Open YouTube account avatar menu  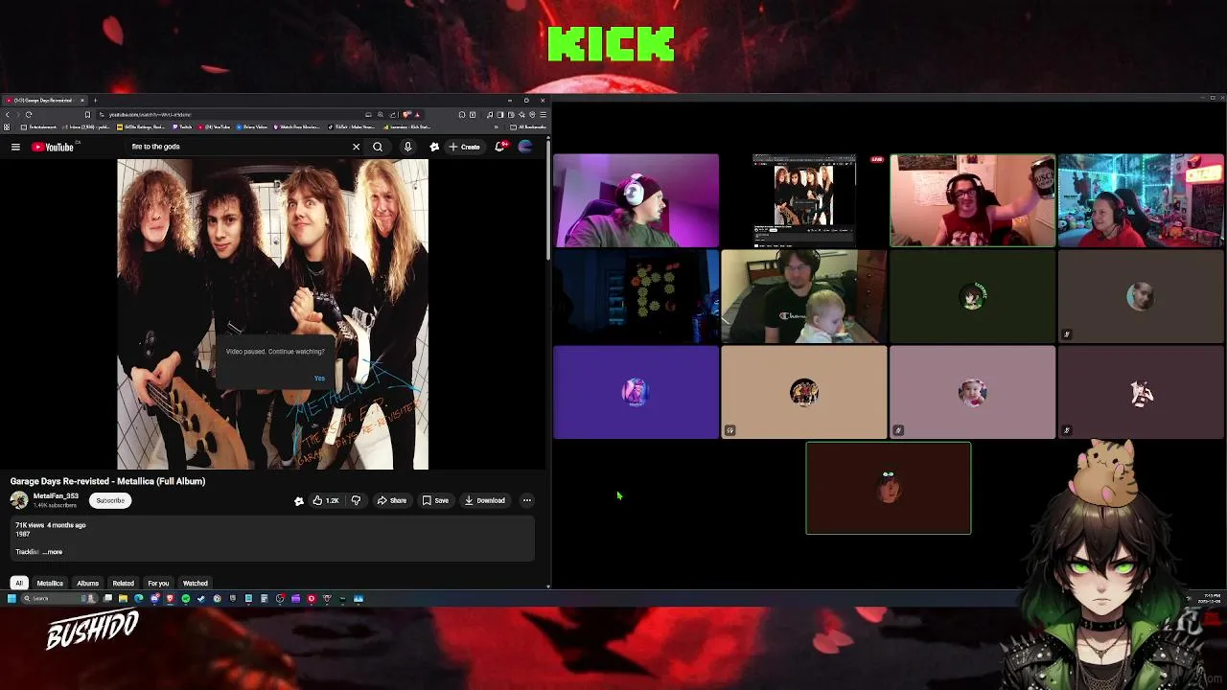pos(525,147)
